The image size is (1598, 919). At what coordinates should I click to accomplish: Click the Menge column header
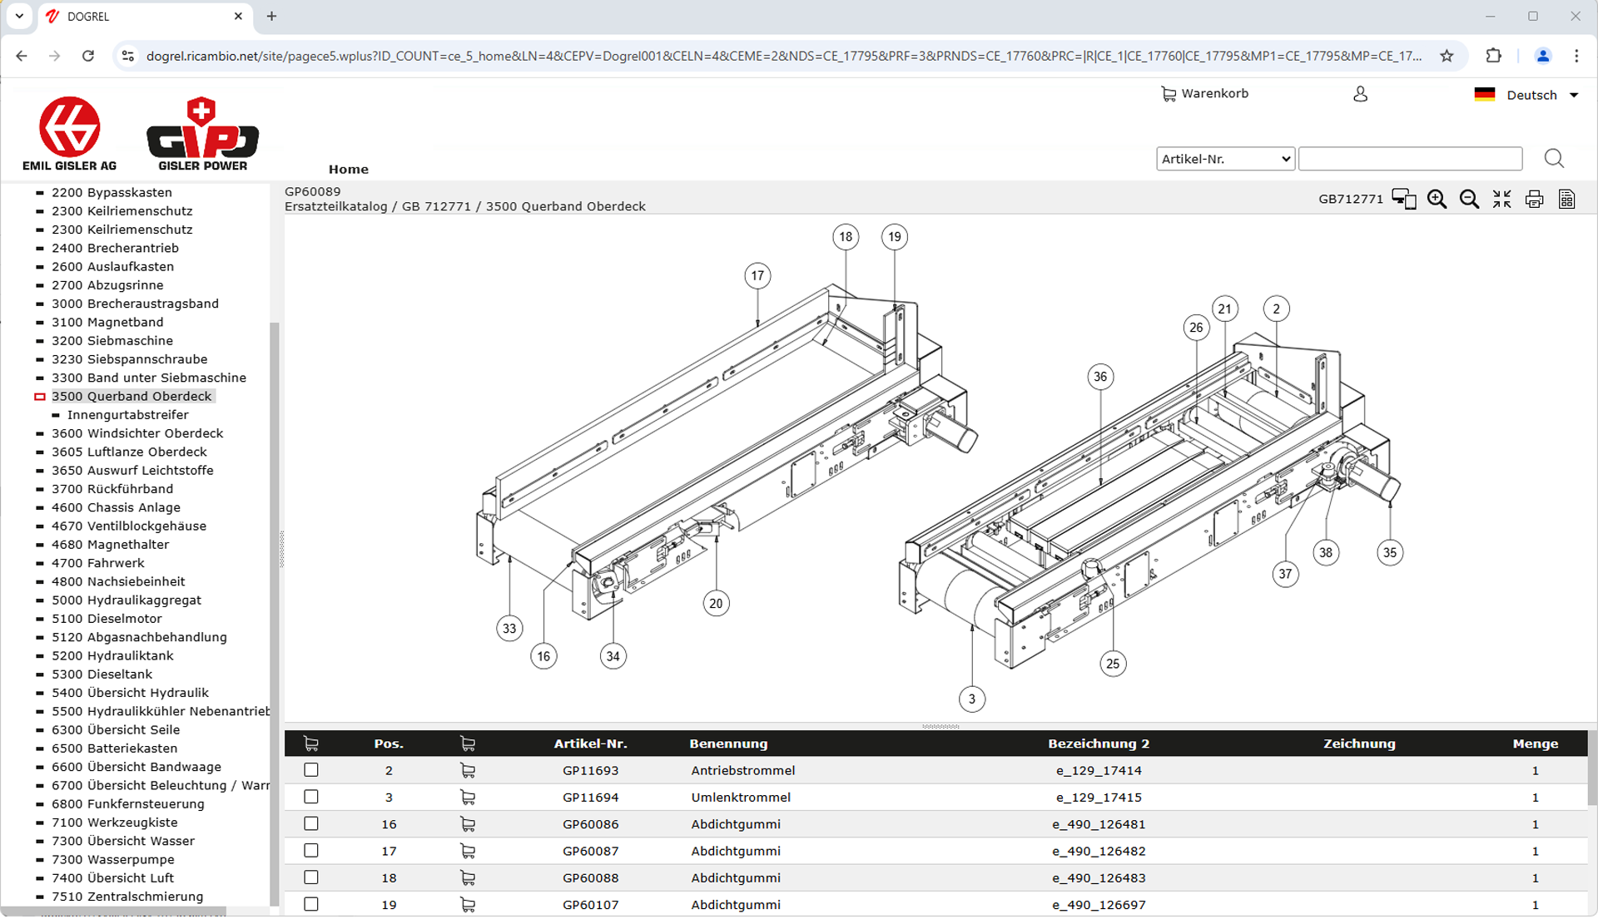1536,744
